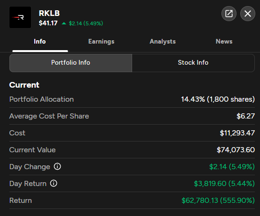
Task: Switch to the Earnings tab
Action: (101, 42)
